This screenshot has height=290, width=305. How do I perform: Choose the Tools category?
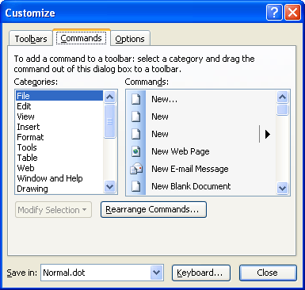[59, 147]
